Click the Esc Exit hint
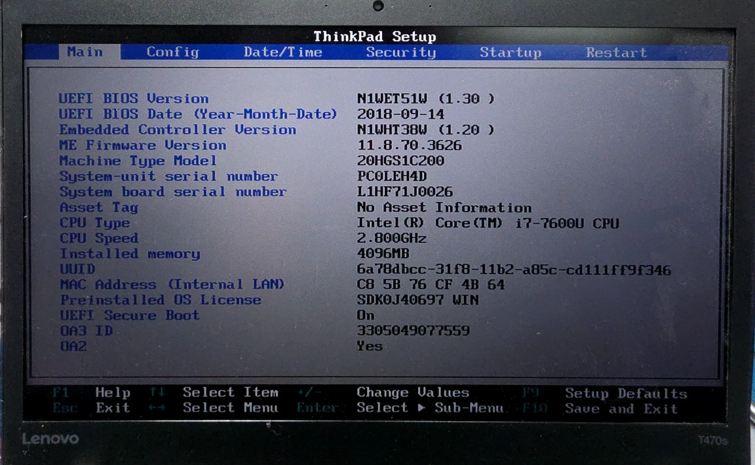 click(92, 408)
